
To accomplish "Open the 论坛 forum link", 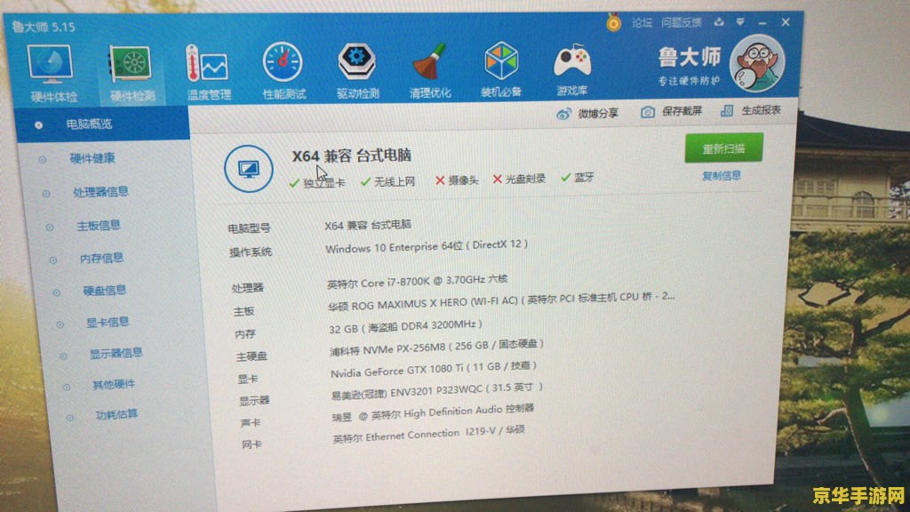I will pyautogui.click(x=642, y=22).
